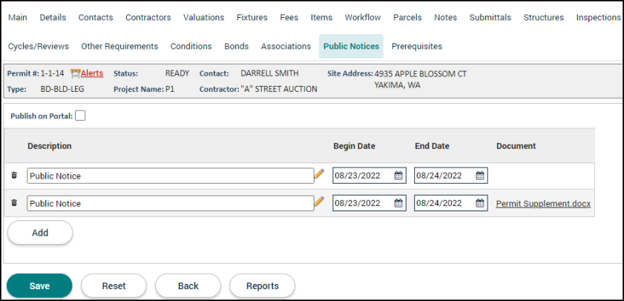Open the Fixtures tab

(252, 18)
